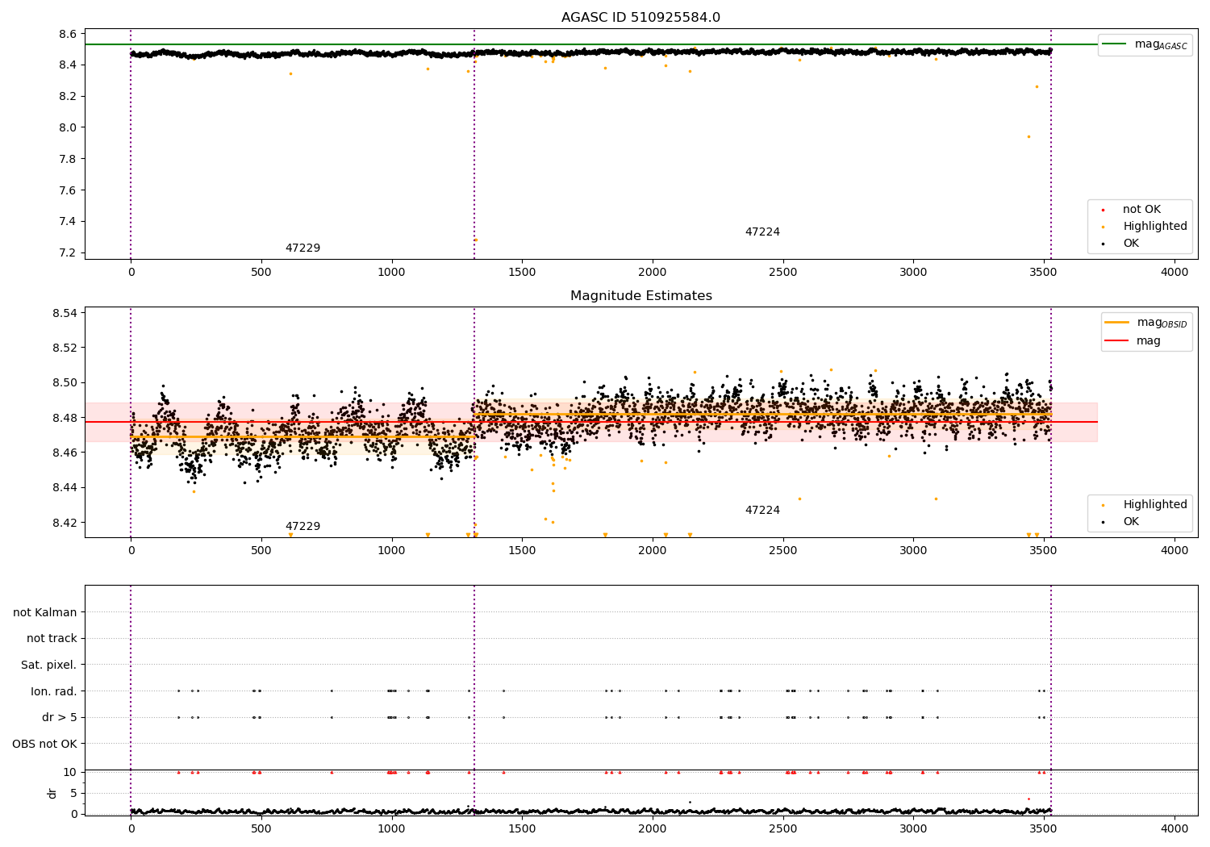Viewport: 1210px width, 847px height.
Task: Select the mag AGASC legend entry
Action: point(1145,44)
